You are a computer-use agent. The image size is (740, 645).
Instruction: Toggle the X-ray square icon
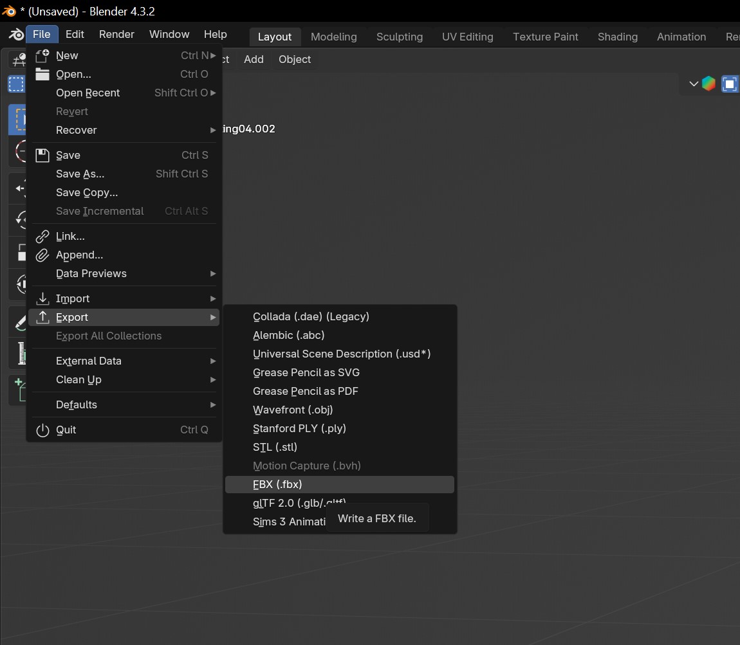[730, 84]
